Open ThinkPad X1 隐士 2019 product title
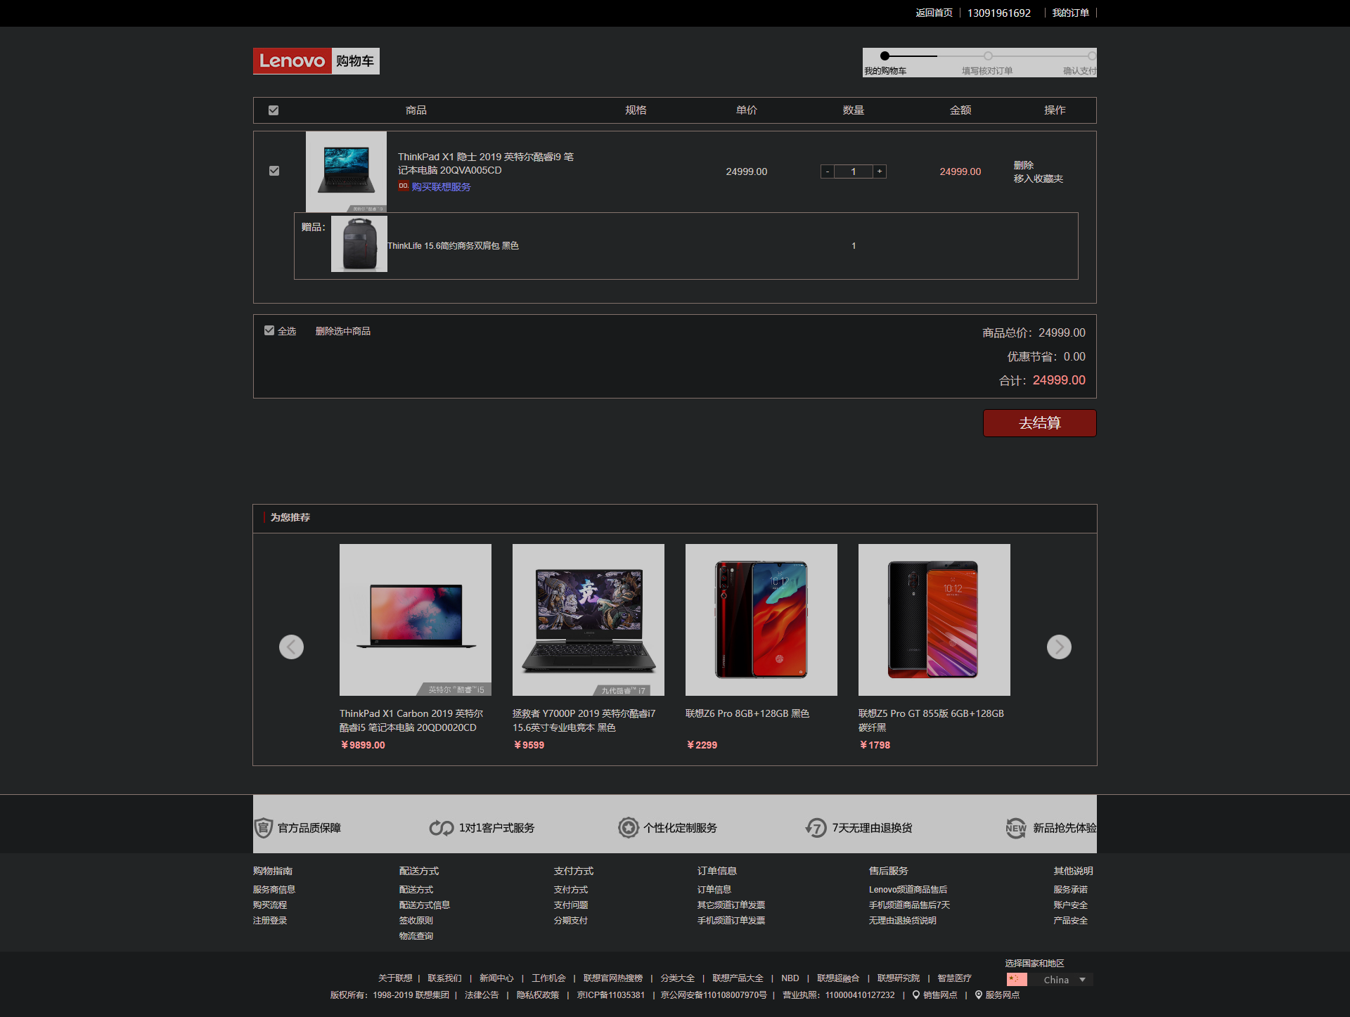Image resolution: width=1350 pixels, height=1017 pixels. click(x=485, y=163)
